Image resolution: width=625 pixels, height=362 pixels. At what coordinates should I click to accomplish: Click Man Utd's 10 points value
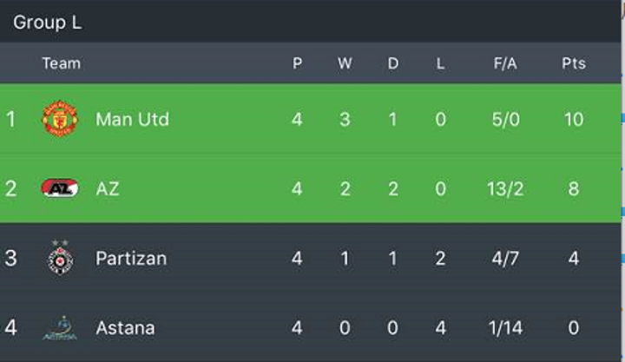[x=574, y=119]
